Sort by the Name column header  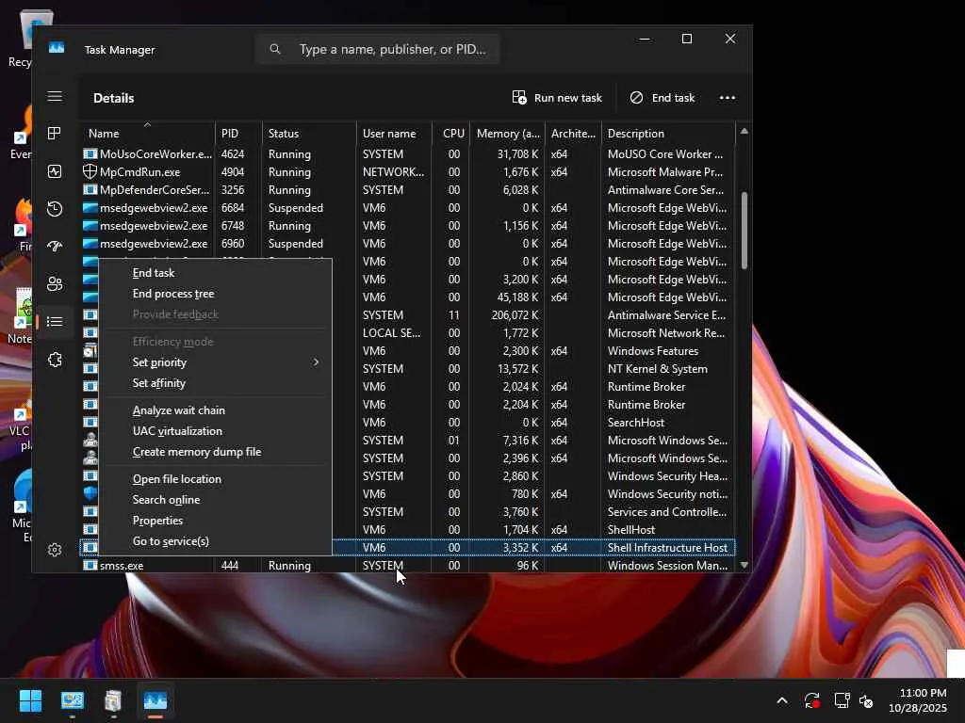147,134
